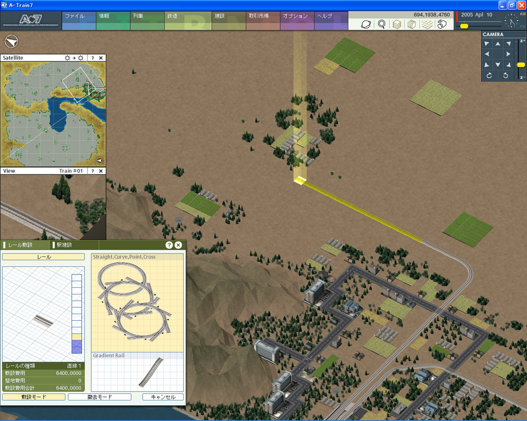Move the camera diagonally up-right

pyautogui.click(x=508, y=44)
